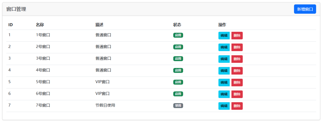This screenshot has width=322, height=122.
Task: Click 普通窗口 description in row 2
Action: 103,47
